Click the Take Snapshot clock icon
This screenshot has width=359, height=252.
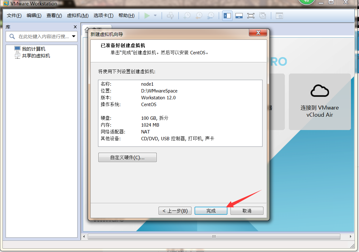click(x=187, y=16)
